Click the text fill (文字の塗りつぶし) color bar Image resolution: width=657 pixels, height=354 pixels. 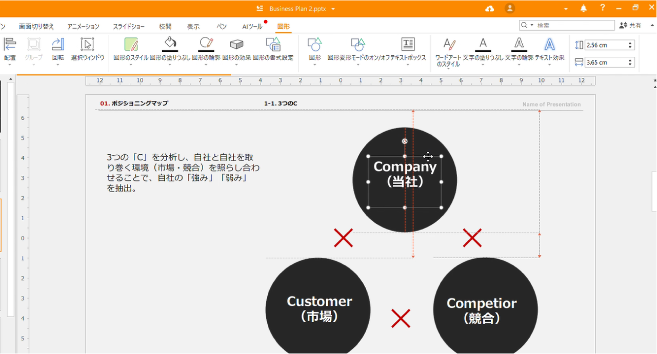(483, 51)
